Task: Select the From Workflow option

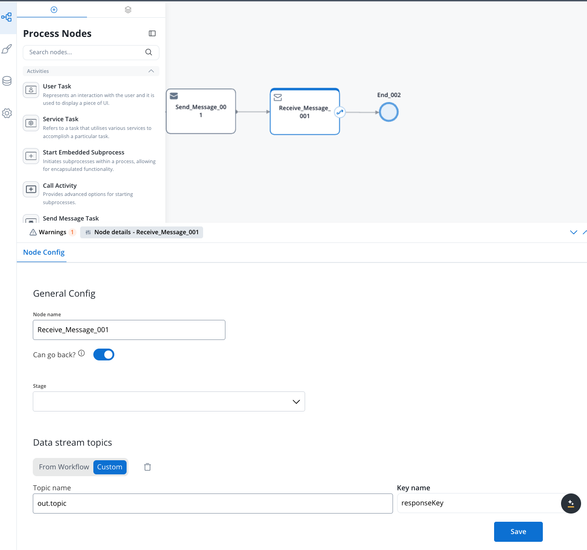Action: [64, 467]
